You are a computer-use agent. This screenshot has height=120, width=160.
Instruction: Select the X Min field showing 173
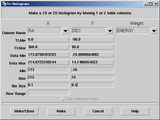(x=48, y=70)
